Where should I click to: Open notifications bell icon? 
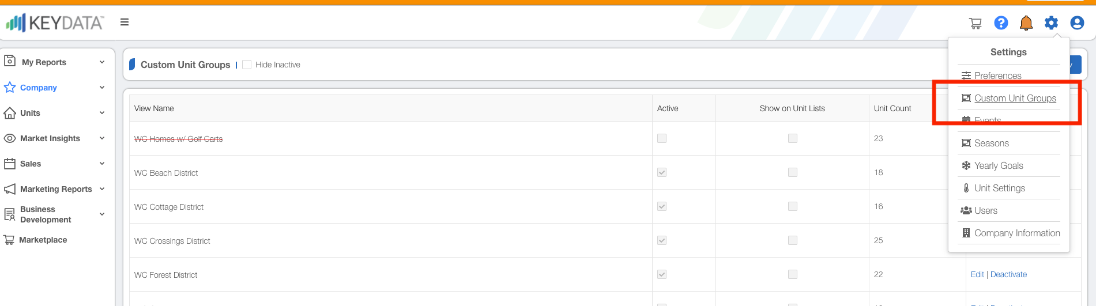[1026, 23]
